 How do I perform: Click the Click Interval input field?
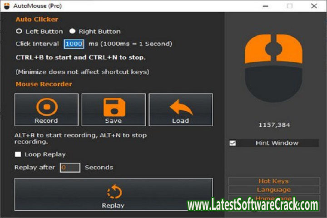click(73, 44)
